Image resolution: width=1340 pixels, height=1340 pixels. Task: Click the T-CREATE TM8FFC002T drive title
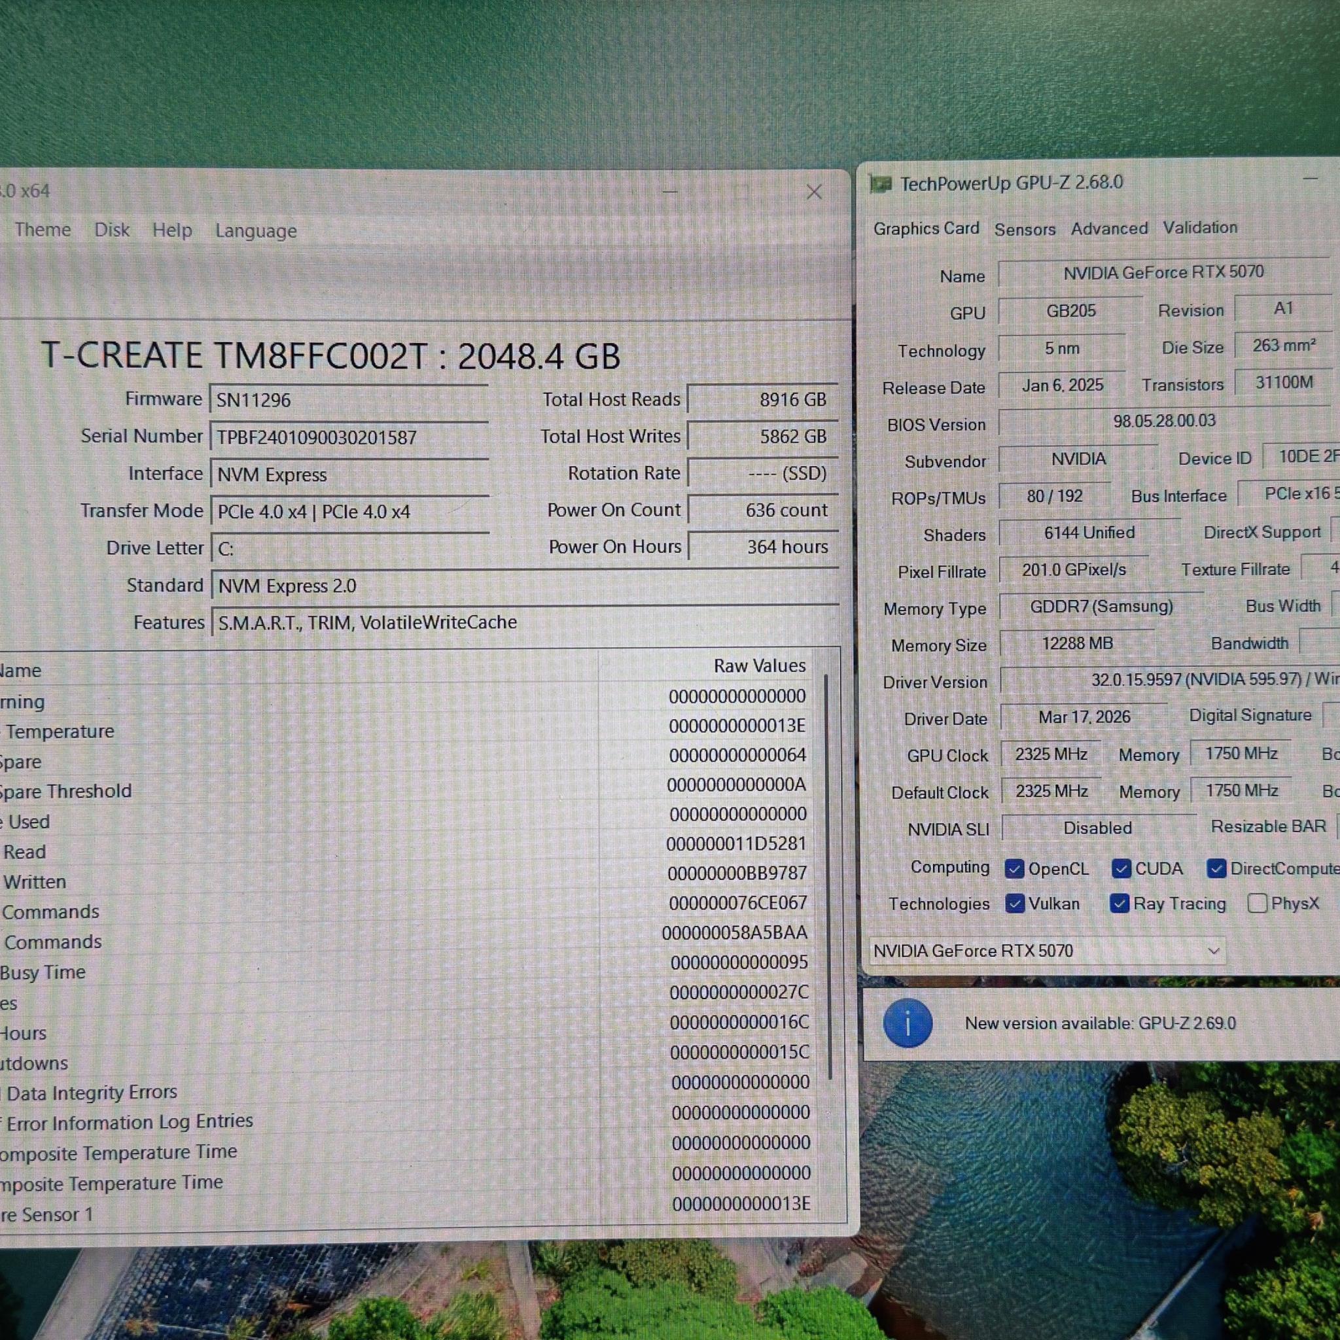331,356
